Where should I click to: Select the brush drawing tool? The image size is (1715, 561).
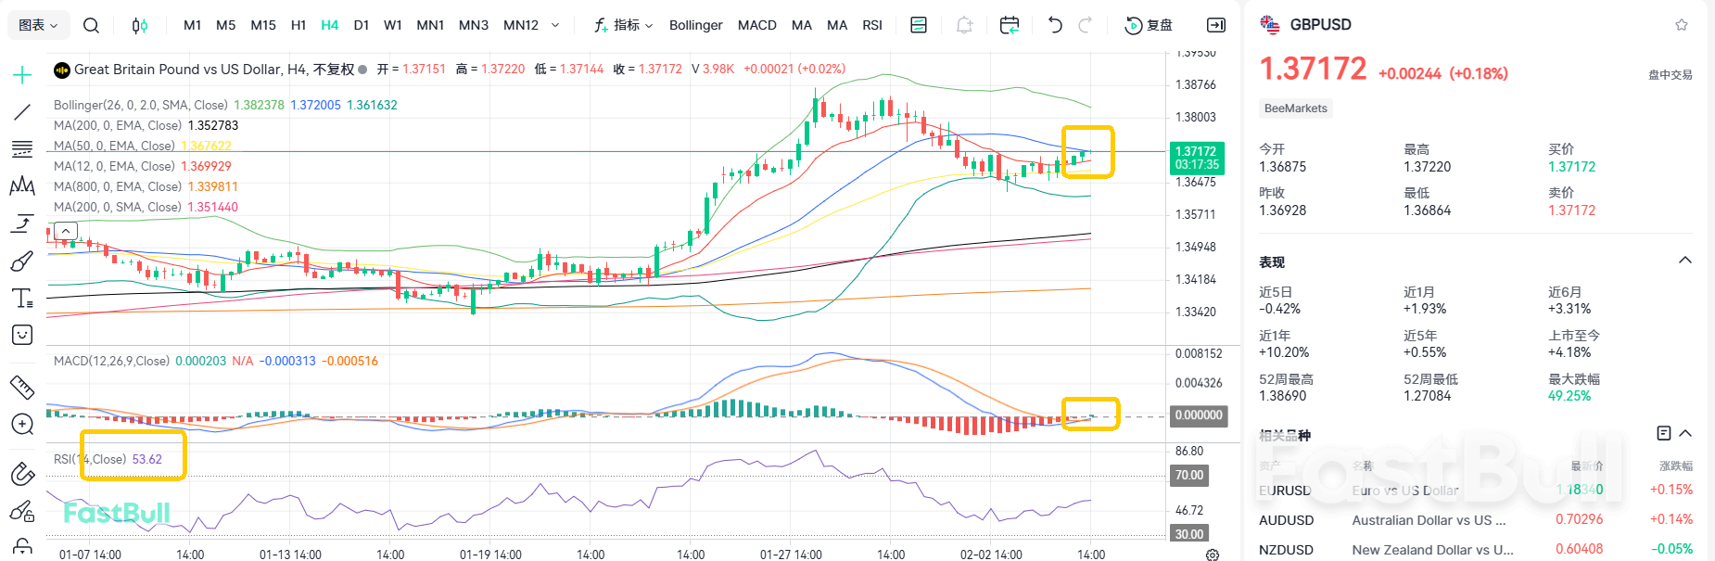coord(22,261)
